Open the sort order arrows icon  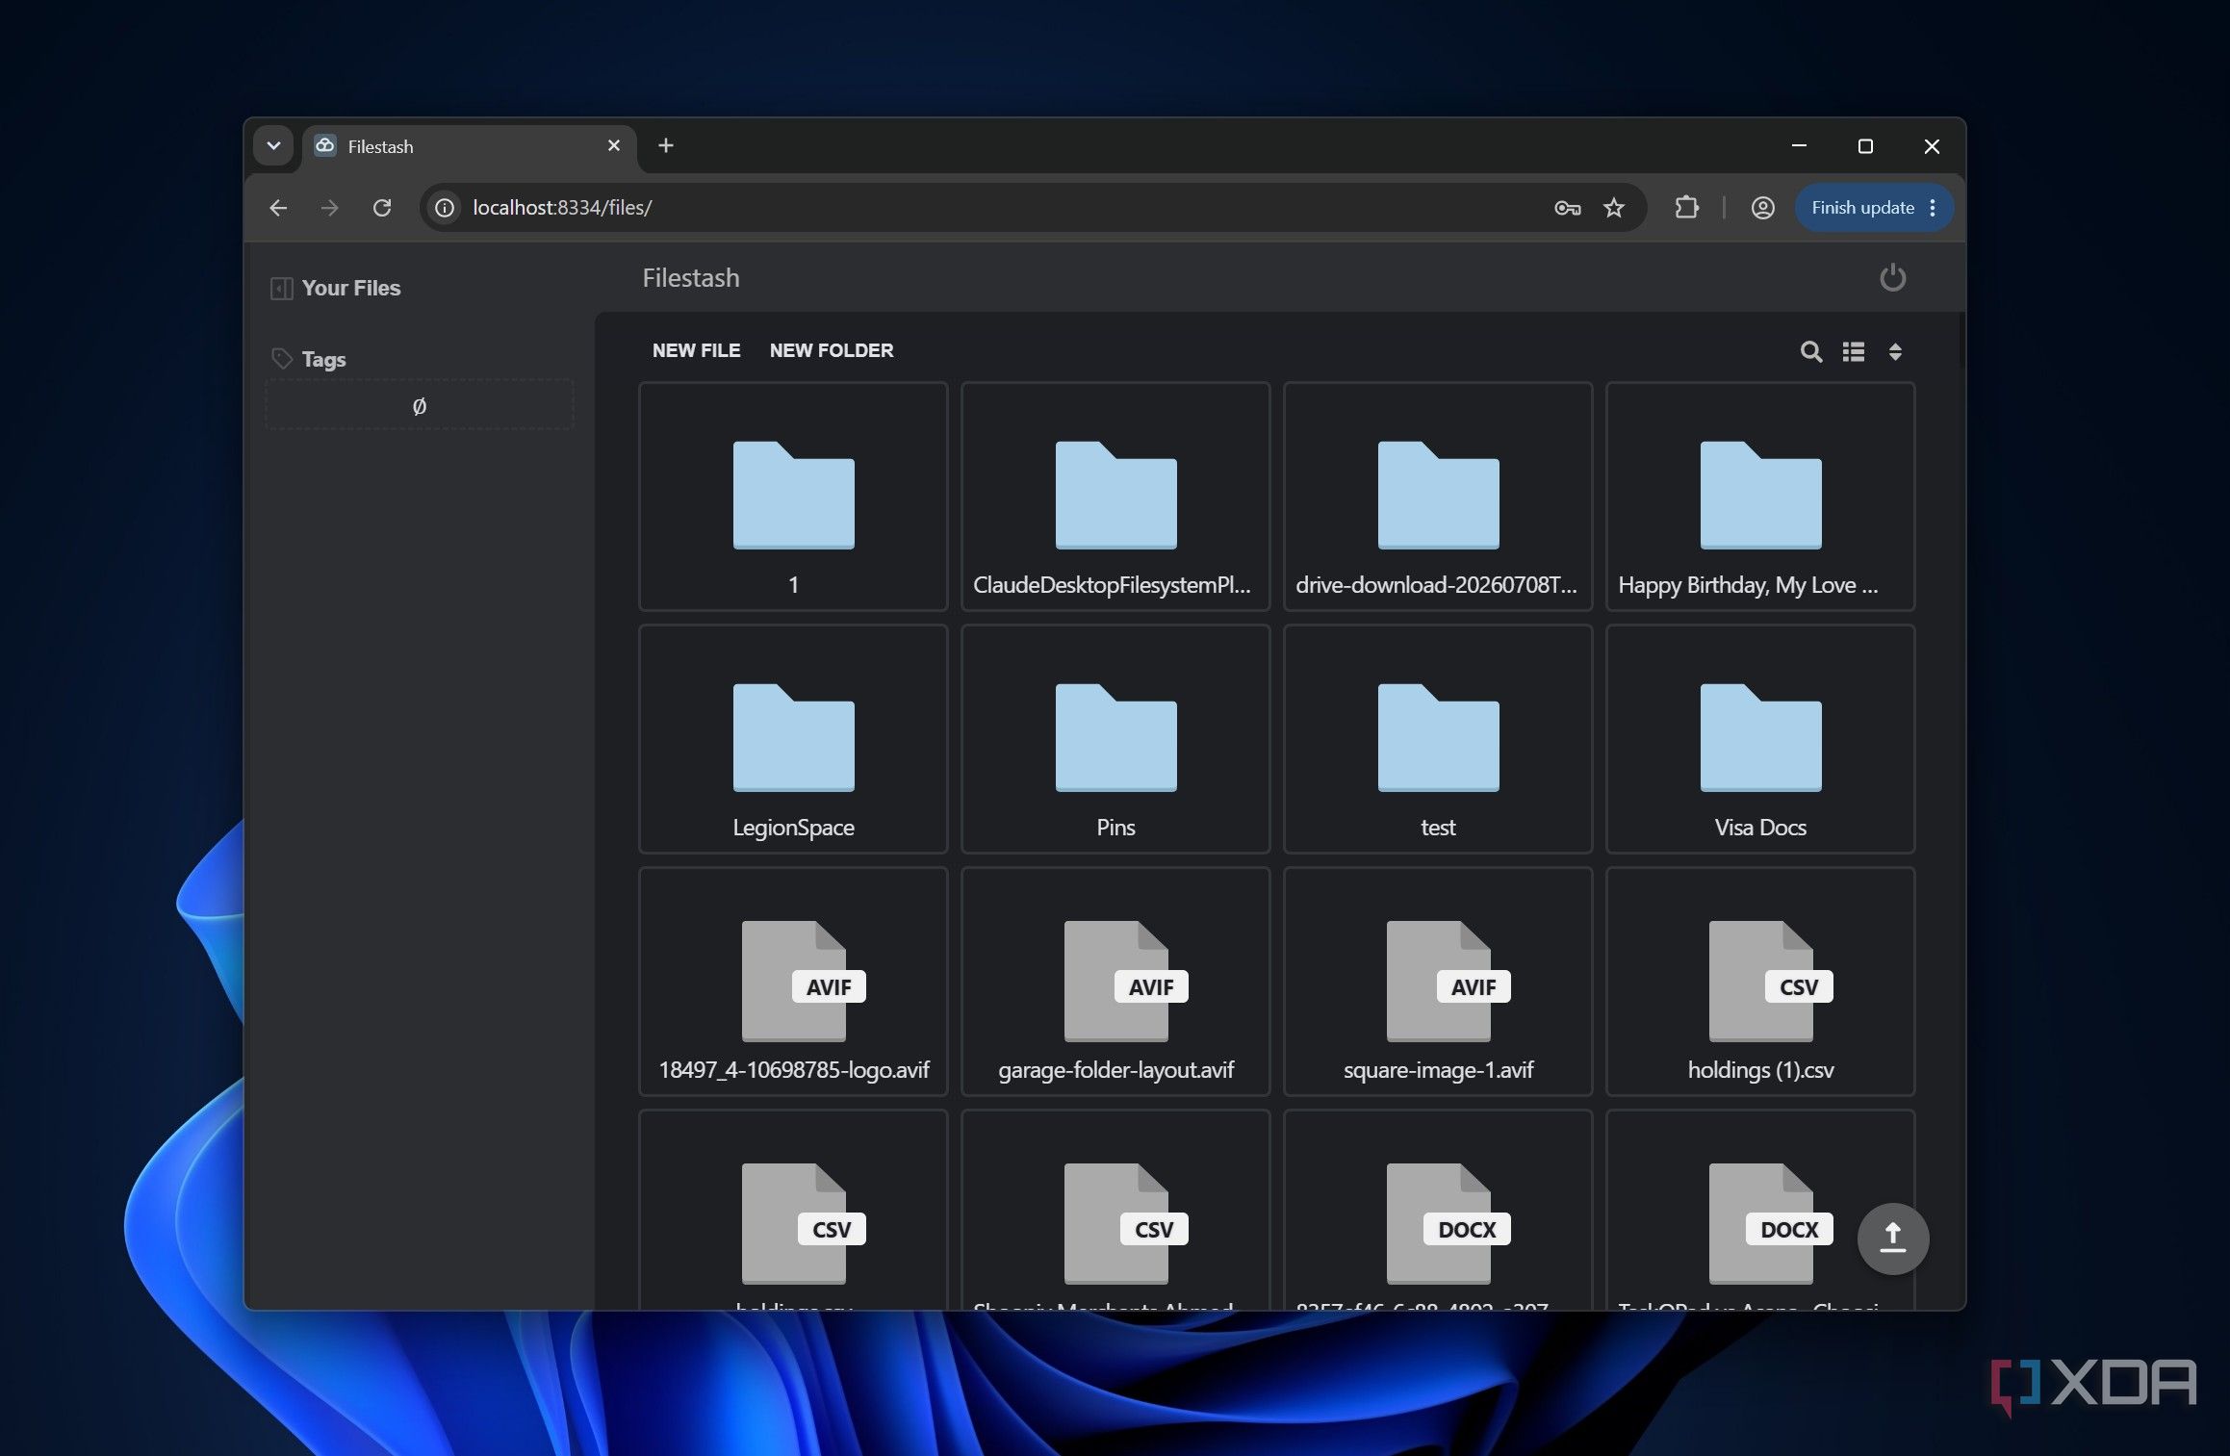click(x=1894, y=351)
